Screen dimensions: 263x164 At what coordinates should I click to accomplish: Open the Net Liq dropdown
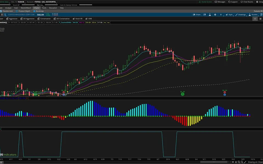(40, 5)
